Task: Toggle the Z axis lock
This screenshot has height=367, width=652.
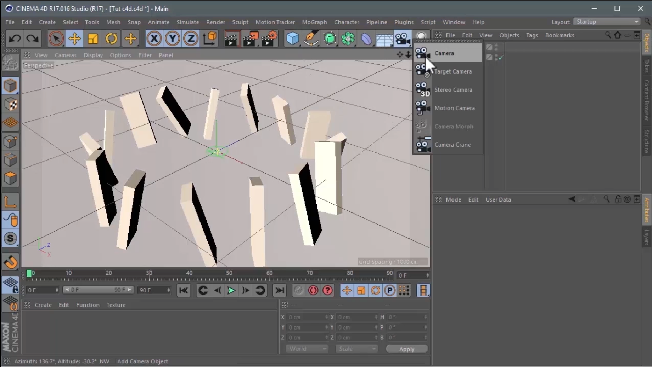Action: coord(191,39)
